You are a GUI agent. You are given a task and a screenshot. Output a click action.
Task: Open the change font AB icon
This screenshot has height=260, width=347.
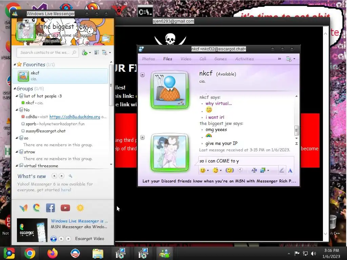[x=254, y=170]
